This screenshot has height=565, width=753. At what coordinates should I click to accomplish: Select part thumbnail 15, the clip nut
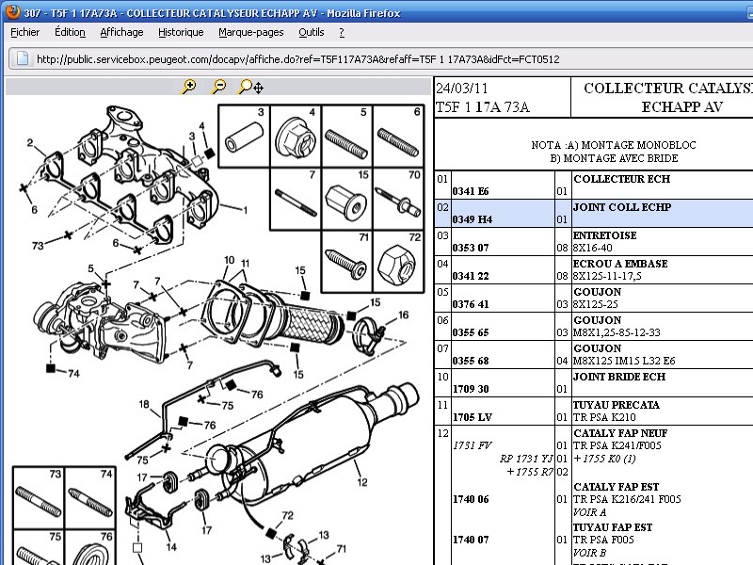(x=347, y=199)
